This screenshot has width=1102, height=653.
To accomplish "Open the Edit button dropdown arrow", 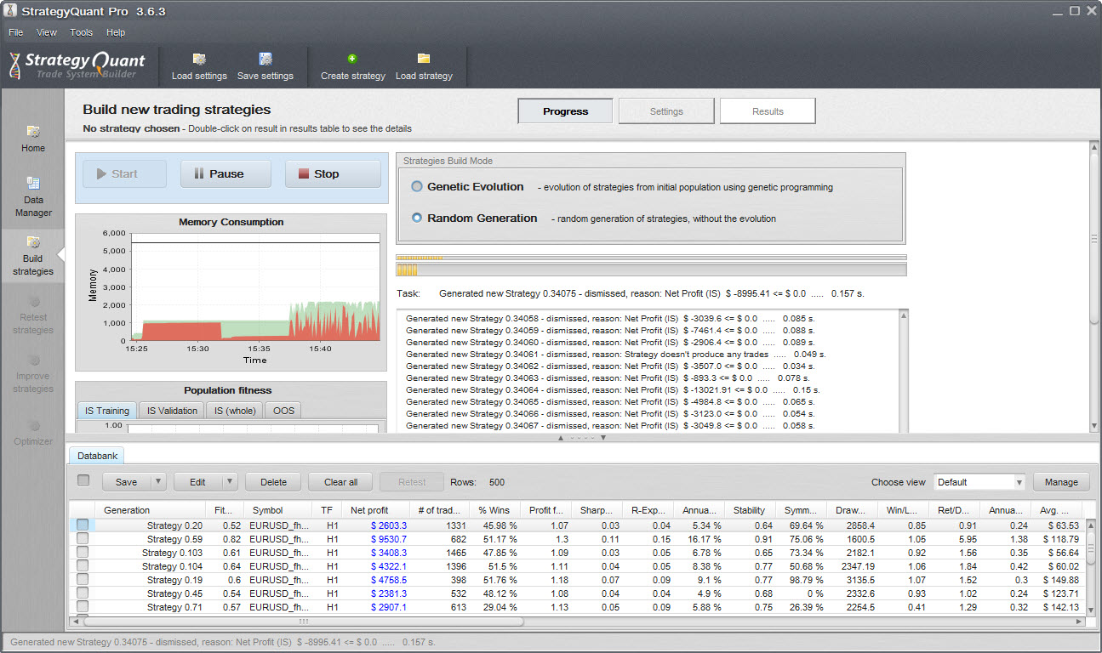I will tap(229, 482).
